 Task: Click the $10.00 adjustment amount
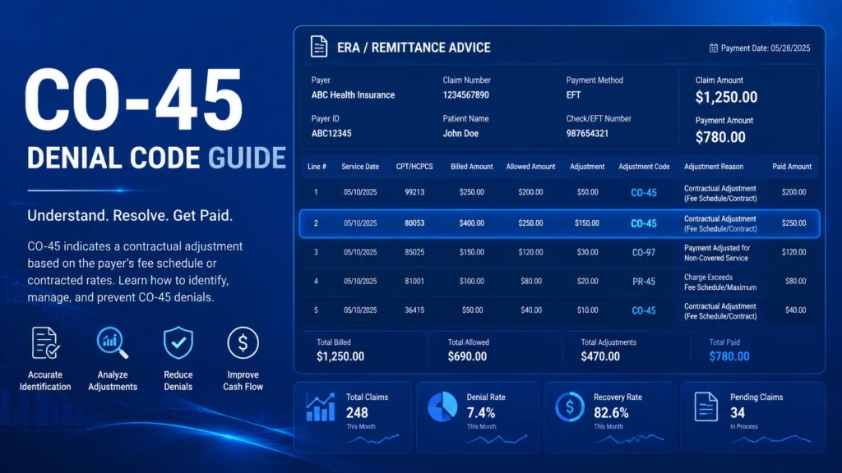[x=587, y=310]
